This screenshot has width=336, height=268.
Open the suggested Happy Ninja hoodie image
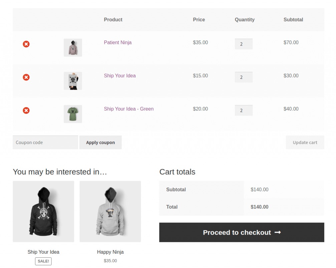110,211
